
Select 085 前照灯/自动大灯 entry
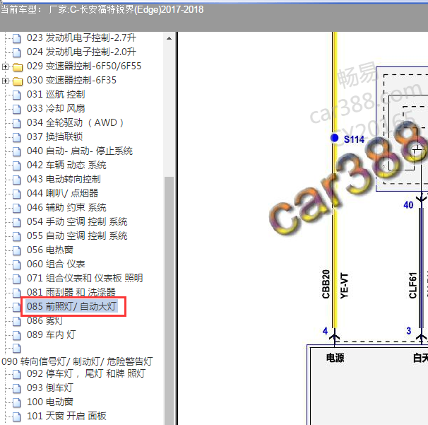(x=71, y=306)
